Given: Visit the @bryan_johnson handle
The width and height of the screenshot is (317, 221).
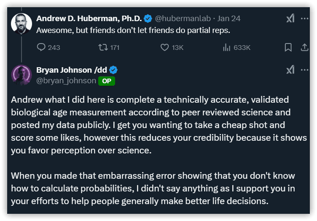Looking at the screenshot, I should pyautogui.click(x=66, y=81).
